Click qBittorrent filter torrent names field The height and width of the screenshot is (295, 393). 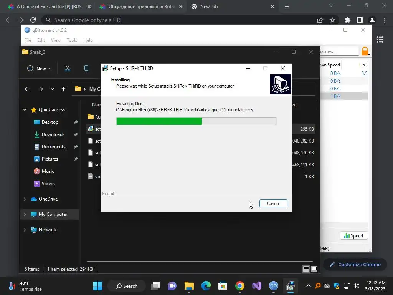[339, 51]
